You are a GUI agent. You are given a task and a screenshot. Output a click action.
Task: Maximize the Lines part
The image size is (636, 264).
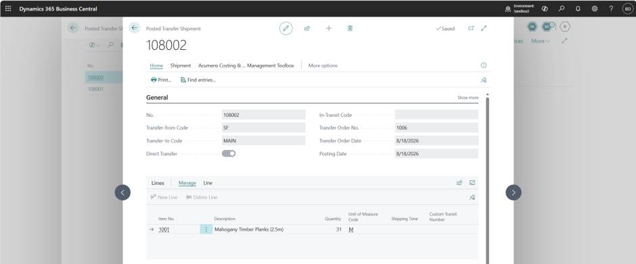pyautogui.click(x=472, y=182)
